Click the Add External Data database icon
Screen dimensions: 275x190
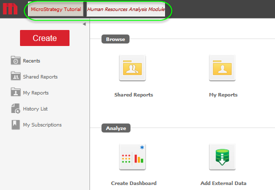click(222, 157)
